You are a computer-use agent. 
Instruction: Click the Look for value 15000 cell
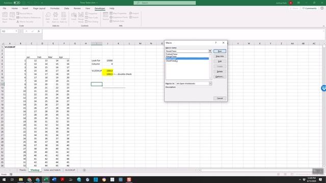coord(107,60)
